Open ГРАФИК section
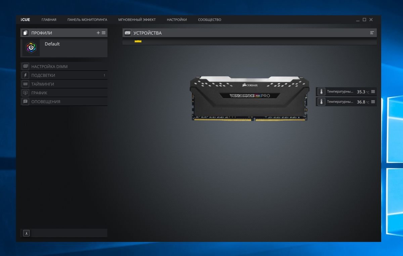This screenshot has width=403, height=256. coord(64,92)
